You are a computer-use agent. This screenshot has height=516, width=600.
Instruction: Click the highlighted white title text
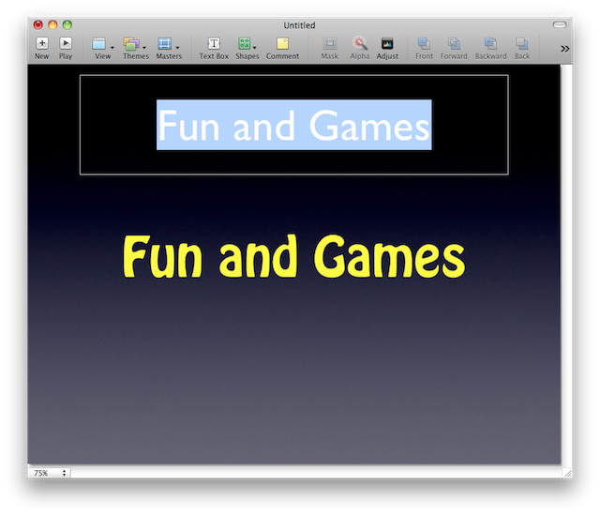[x=293, y=125]
